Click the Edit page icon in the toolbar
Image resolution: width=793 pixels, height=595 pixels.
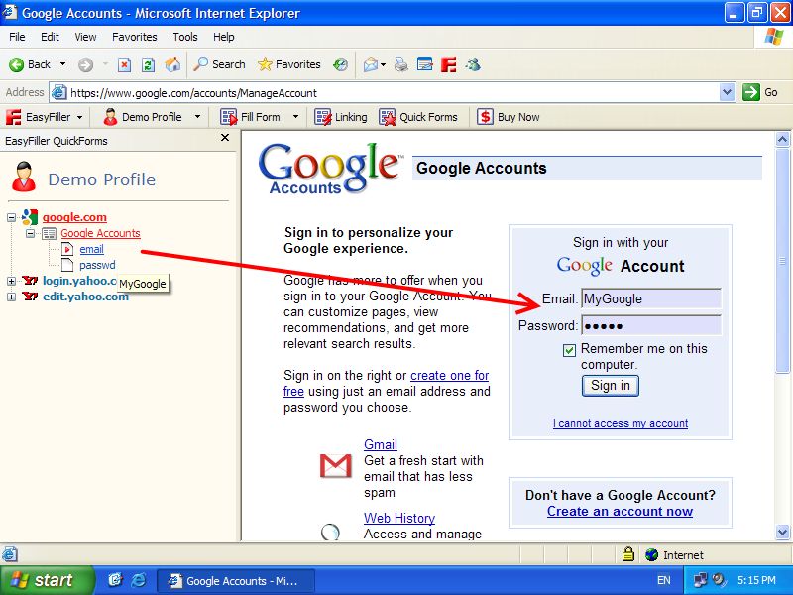(x=425, y=64)
